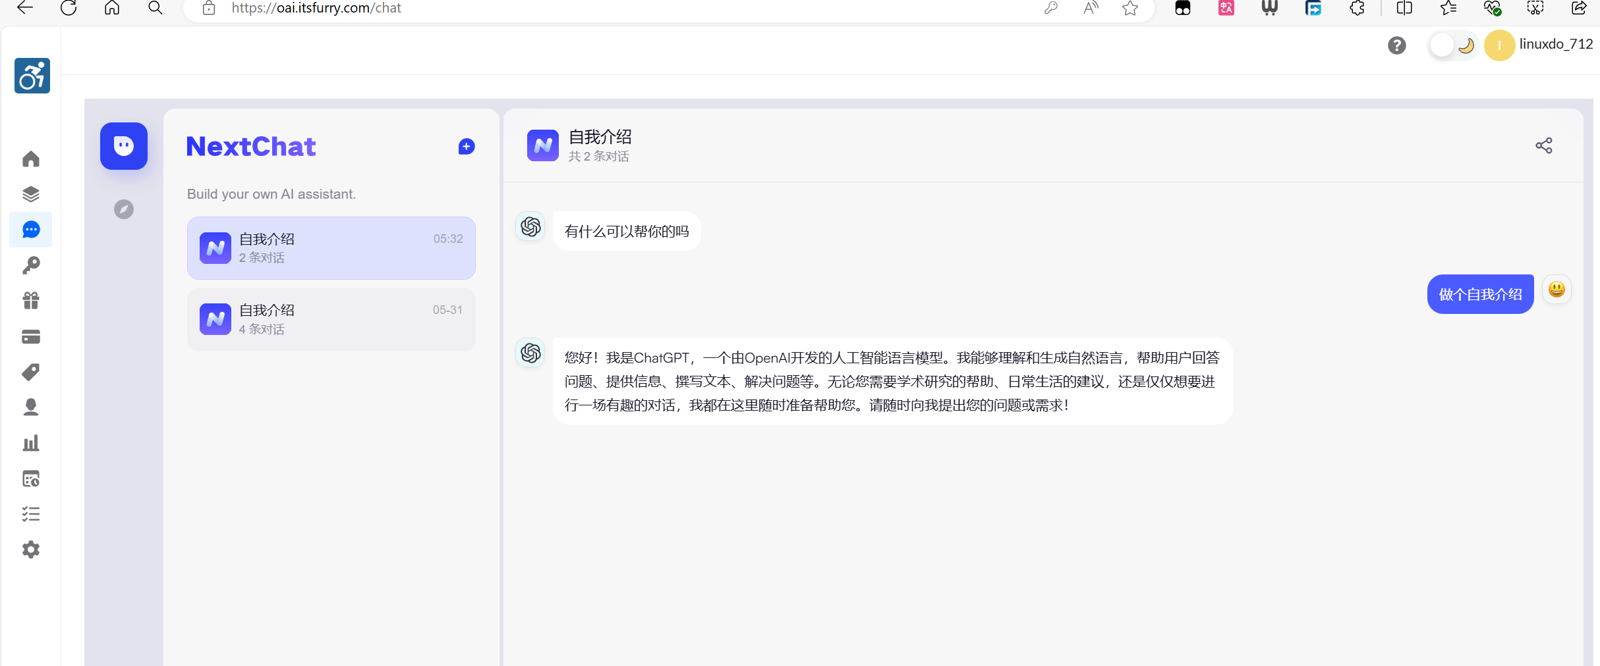Select the bar chart statistics icon
The width and height of the screenshot is (1600, 666).
pyautogui.click(x=31, y=443)
